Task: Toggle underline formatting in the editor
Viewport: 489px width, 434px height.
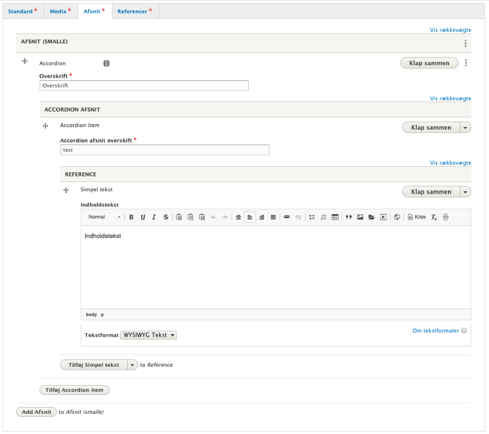Action: pyautogui.click(x=143, y=217)
